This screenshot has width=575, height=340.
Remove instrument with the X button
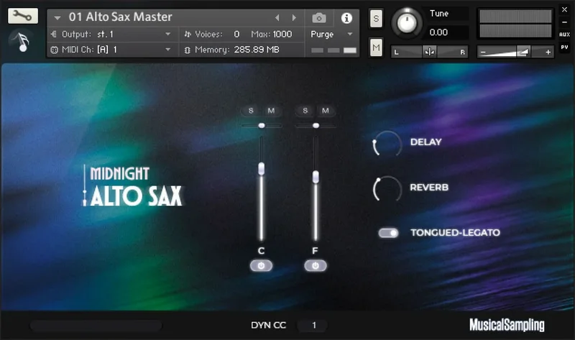tap(564, 10)
